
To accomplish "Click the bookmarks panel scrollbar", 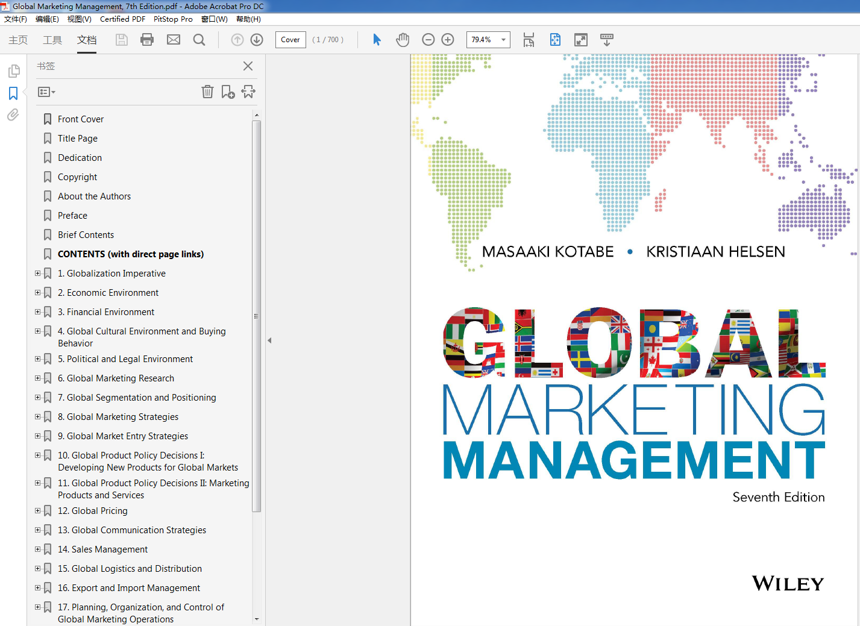I will (x=257, y=316).
